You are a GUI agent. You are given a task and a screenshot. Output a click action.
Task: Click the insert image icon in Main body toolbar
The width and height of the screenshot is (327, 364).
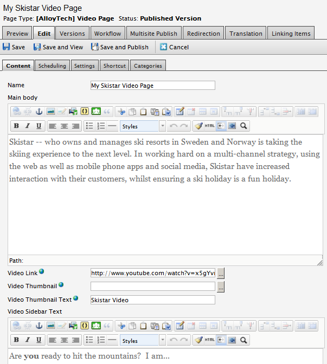point(50,112)
